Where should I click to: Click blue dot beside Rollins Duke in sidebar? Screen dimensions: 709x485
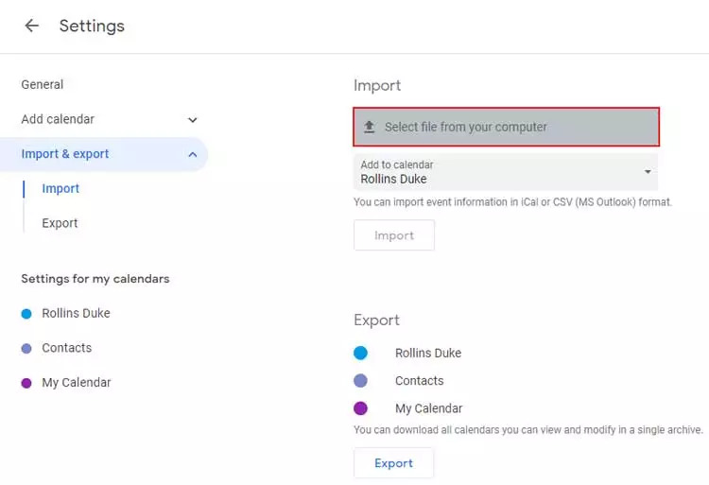26,313
